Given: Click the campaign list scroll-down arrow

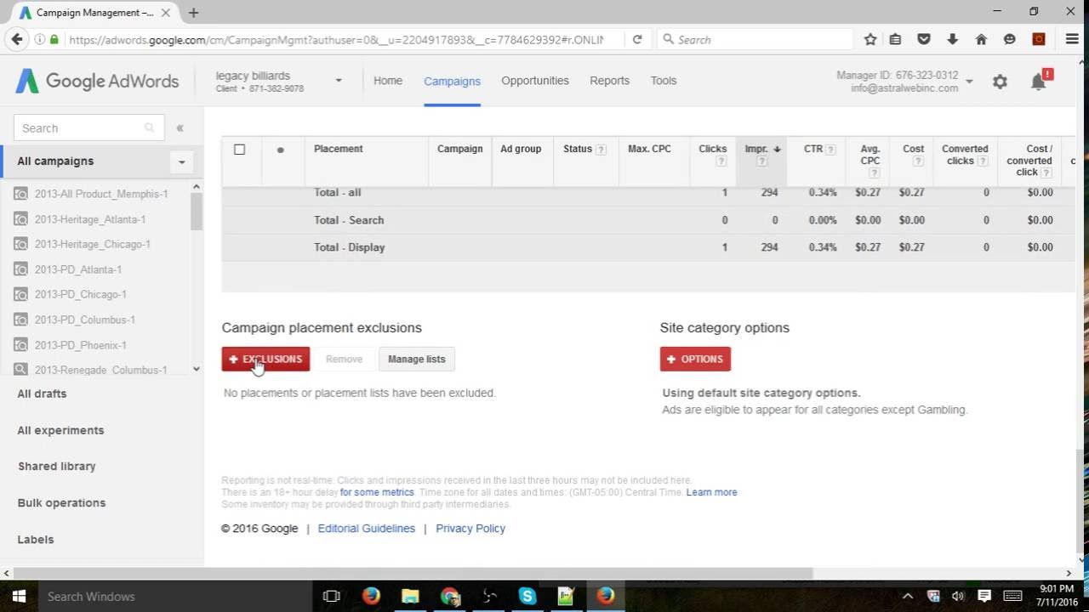Looking at the screenshot, I should 197,369.
